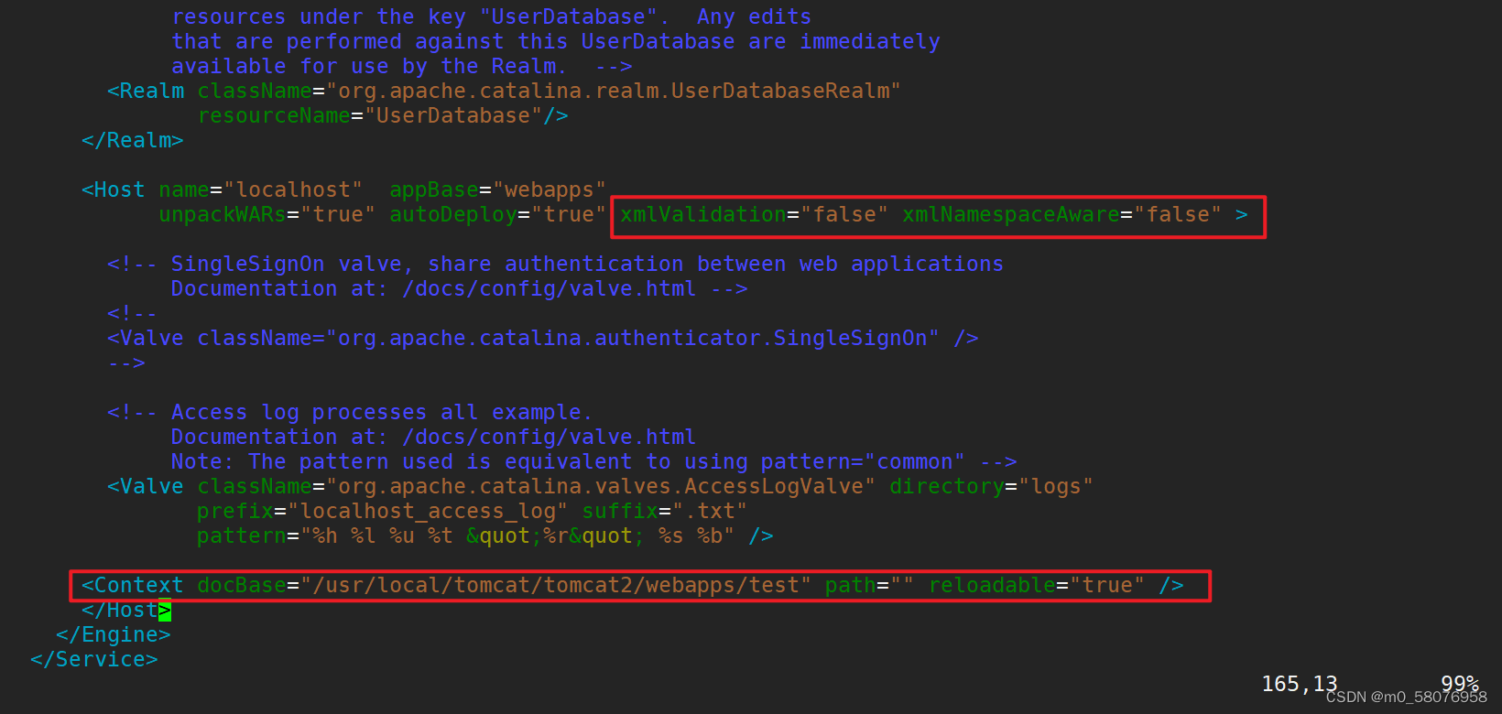Click "that are performed against this UserDatabase" line
Viewport: 1502px width, 714px height.
[x=555, y=42]
